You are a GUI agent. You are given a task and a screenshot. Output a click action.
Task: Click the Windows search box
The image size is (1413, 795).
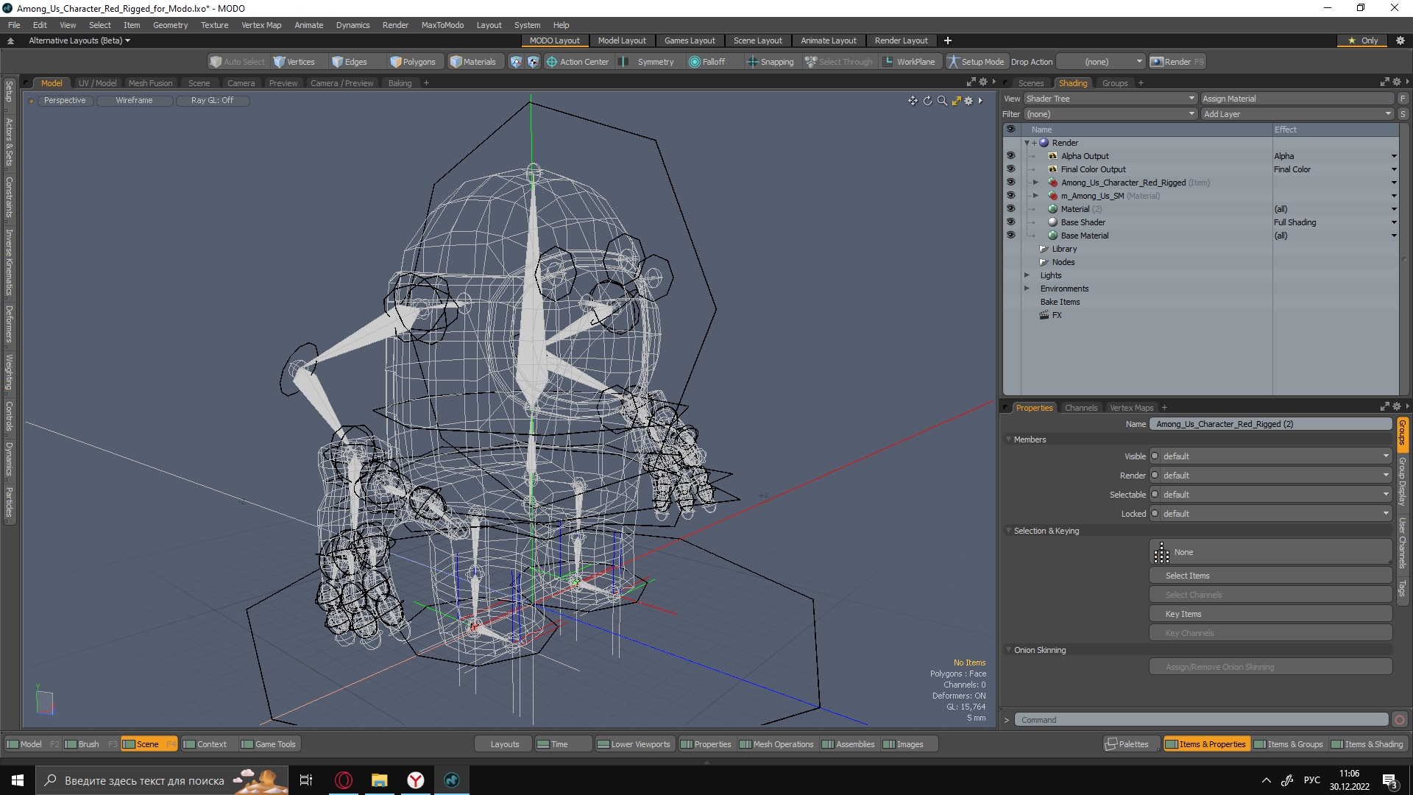coord(162,780)
